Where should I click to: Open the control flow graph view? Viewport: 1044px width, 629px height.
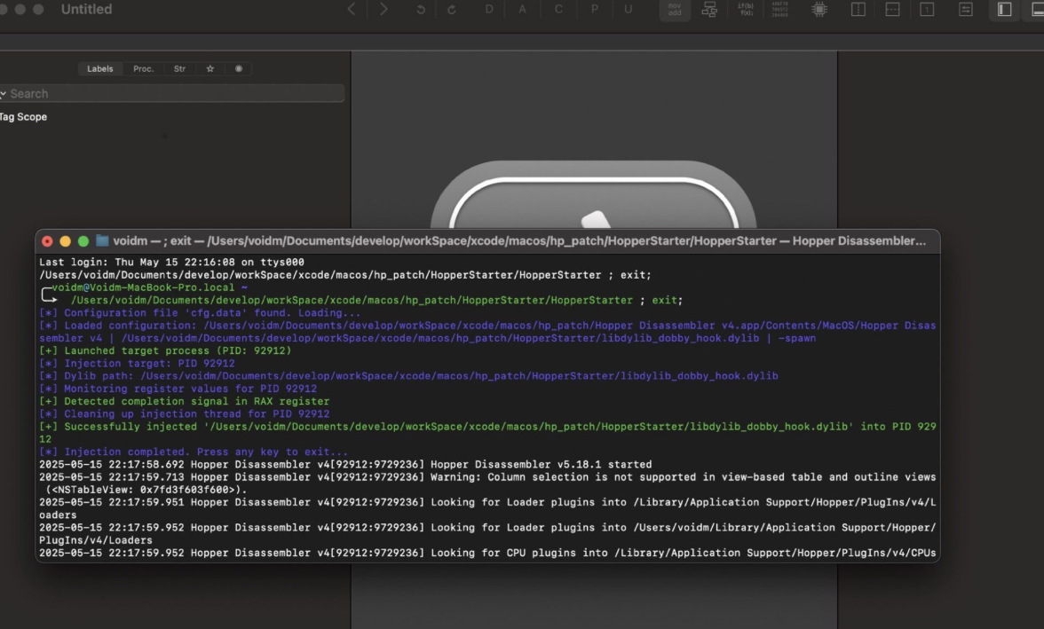point(709,9)
